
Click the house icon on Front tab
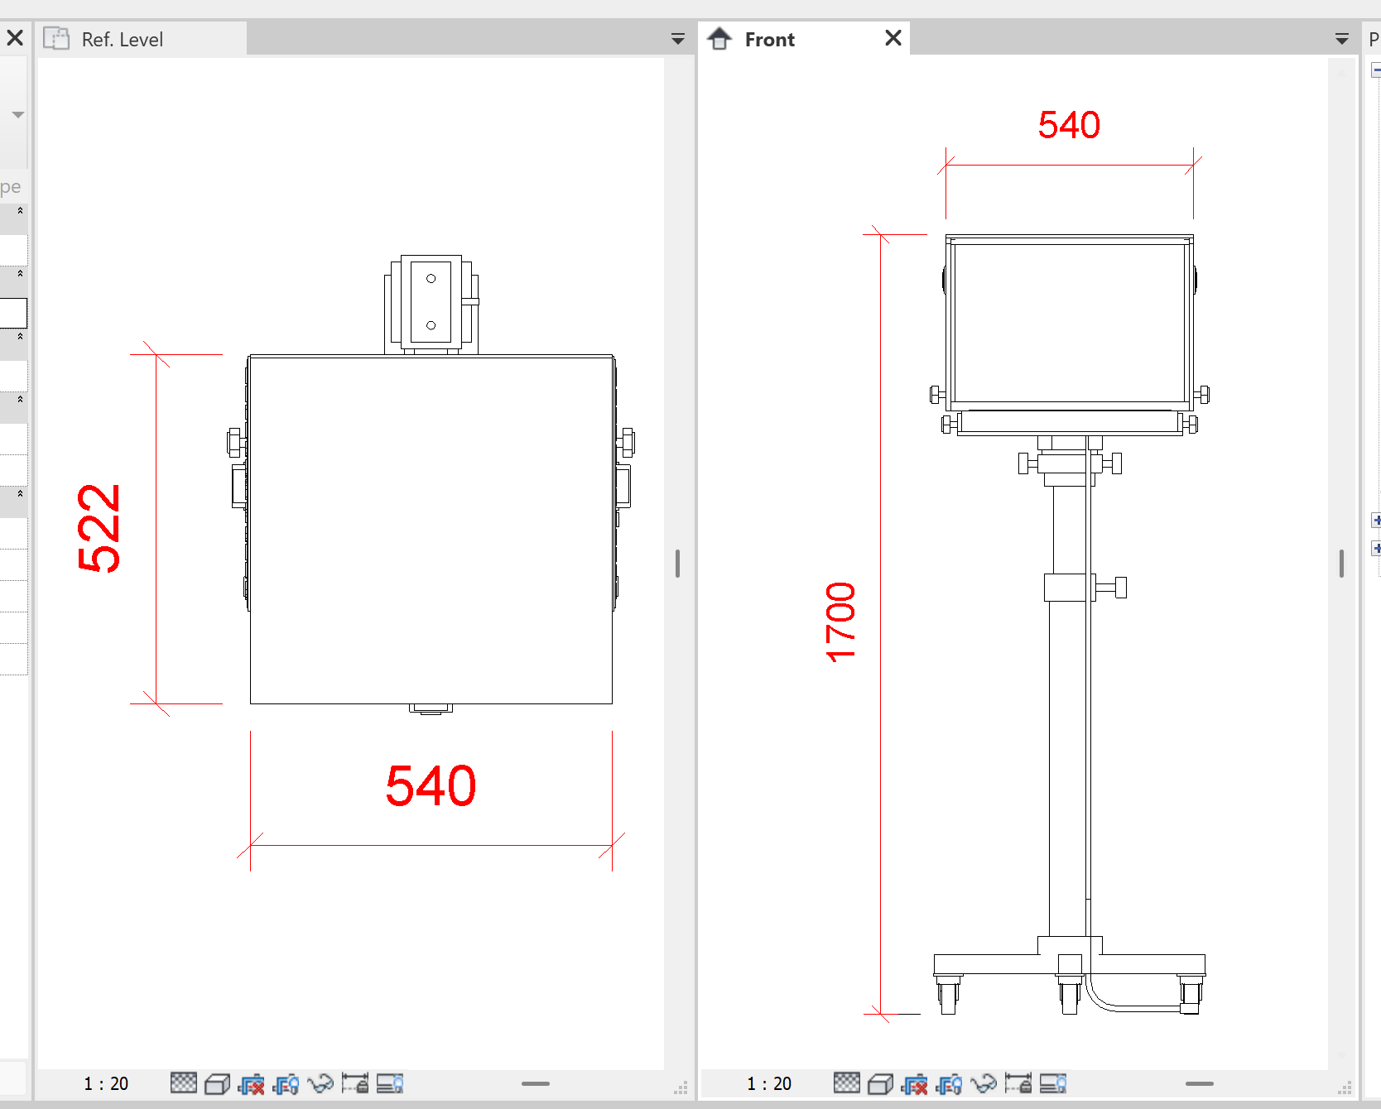pos(719,38)
